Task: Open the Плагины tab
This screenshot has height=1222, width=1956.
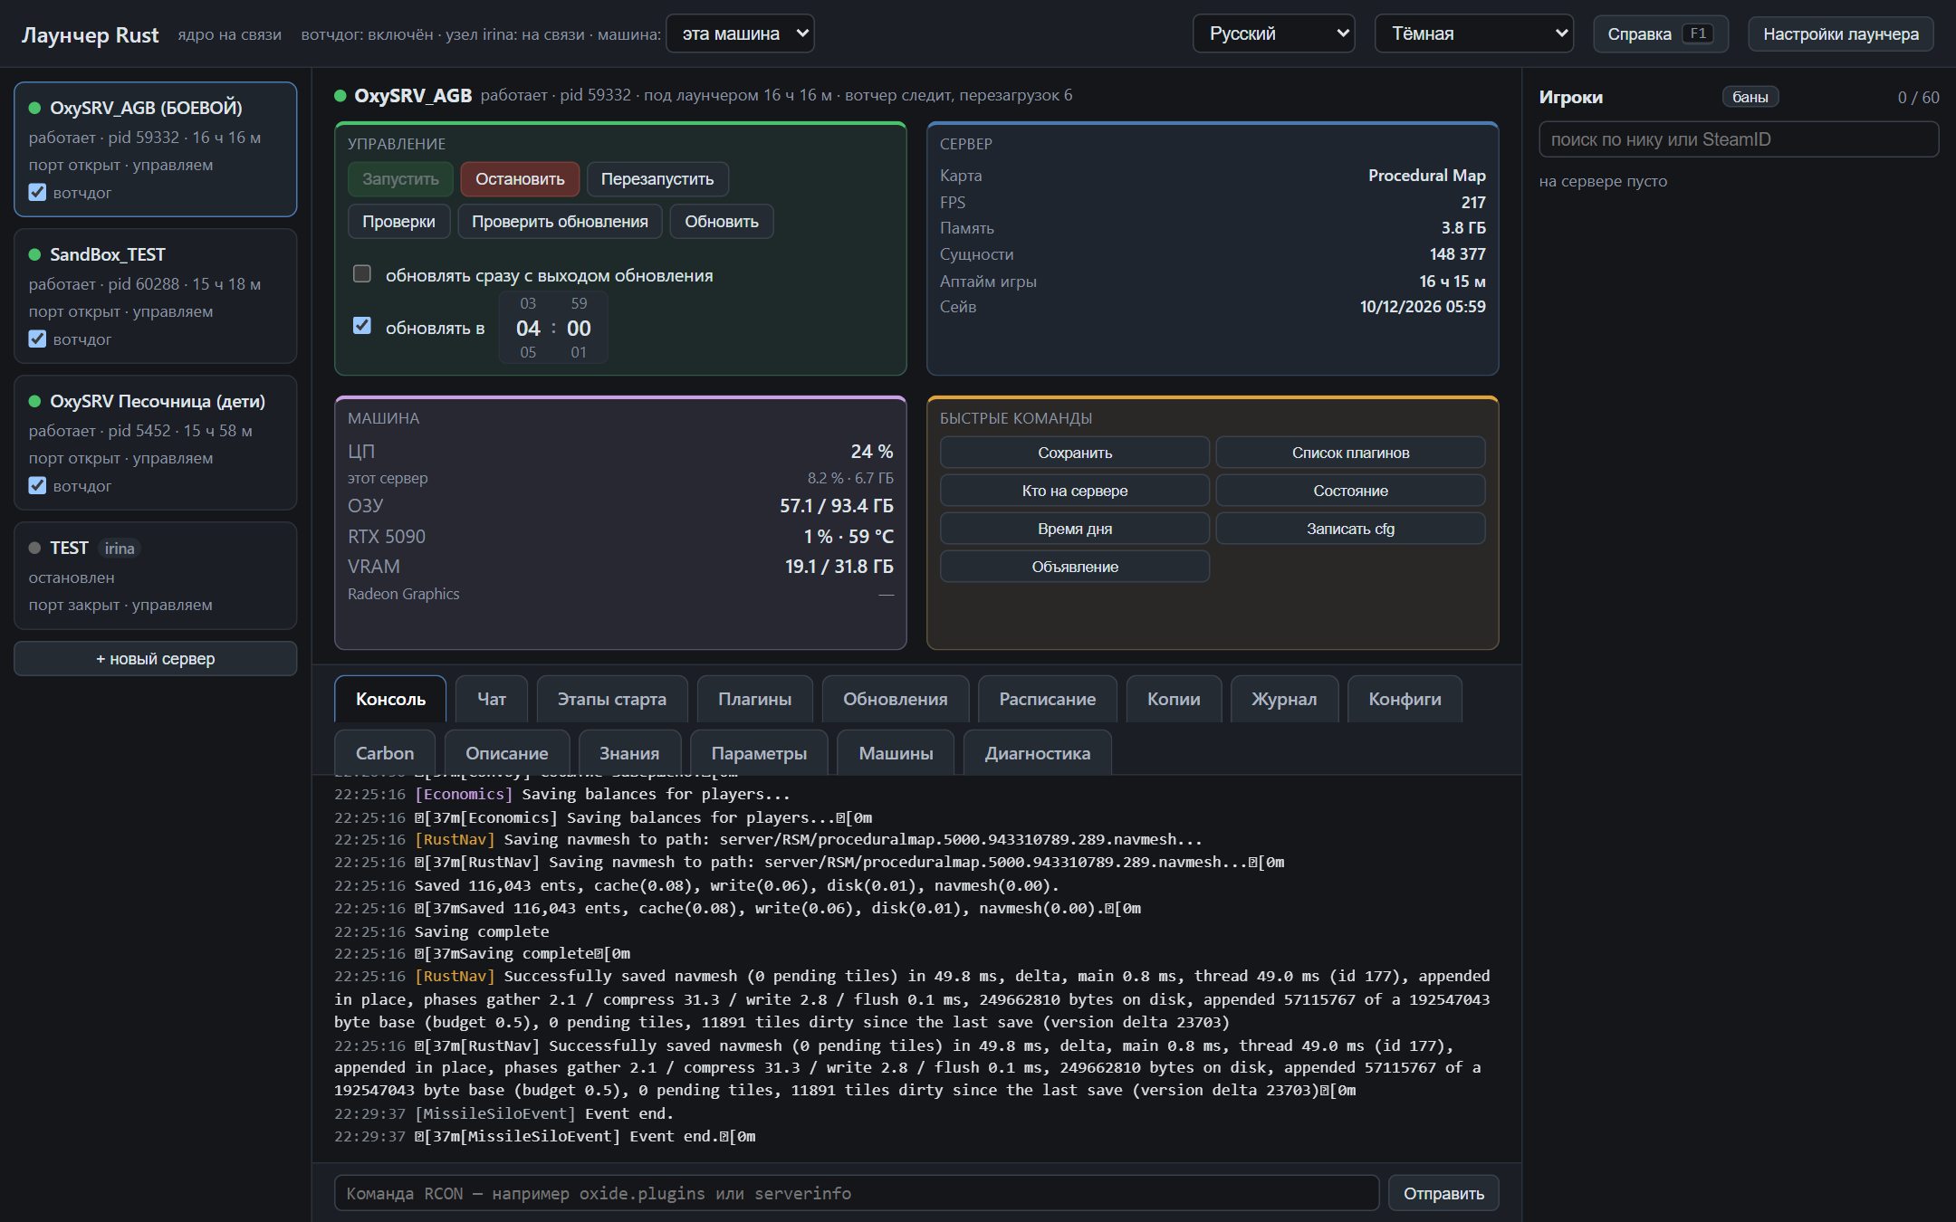Action: (x=754, y=699)
